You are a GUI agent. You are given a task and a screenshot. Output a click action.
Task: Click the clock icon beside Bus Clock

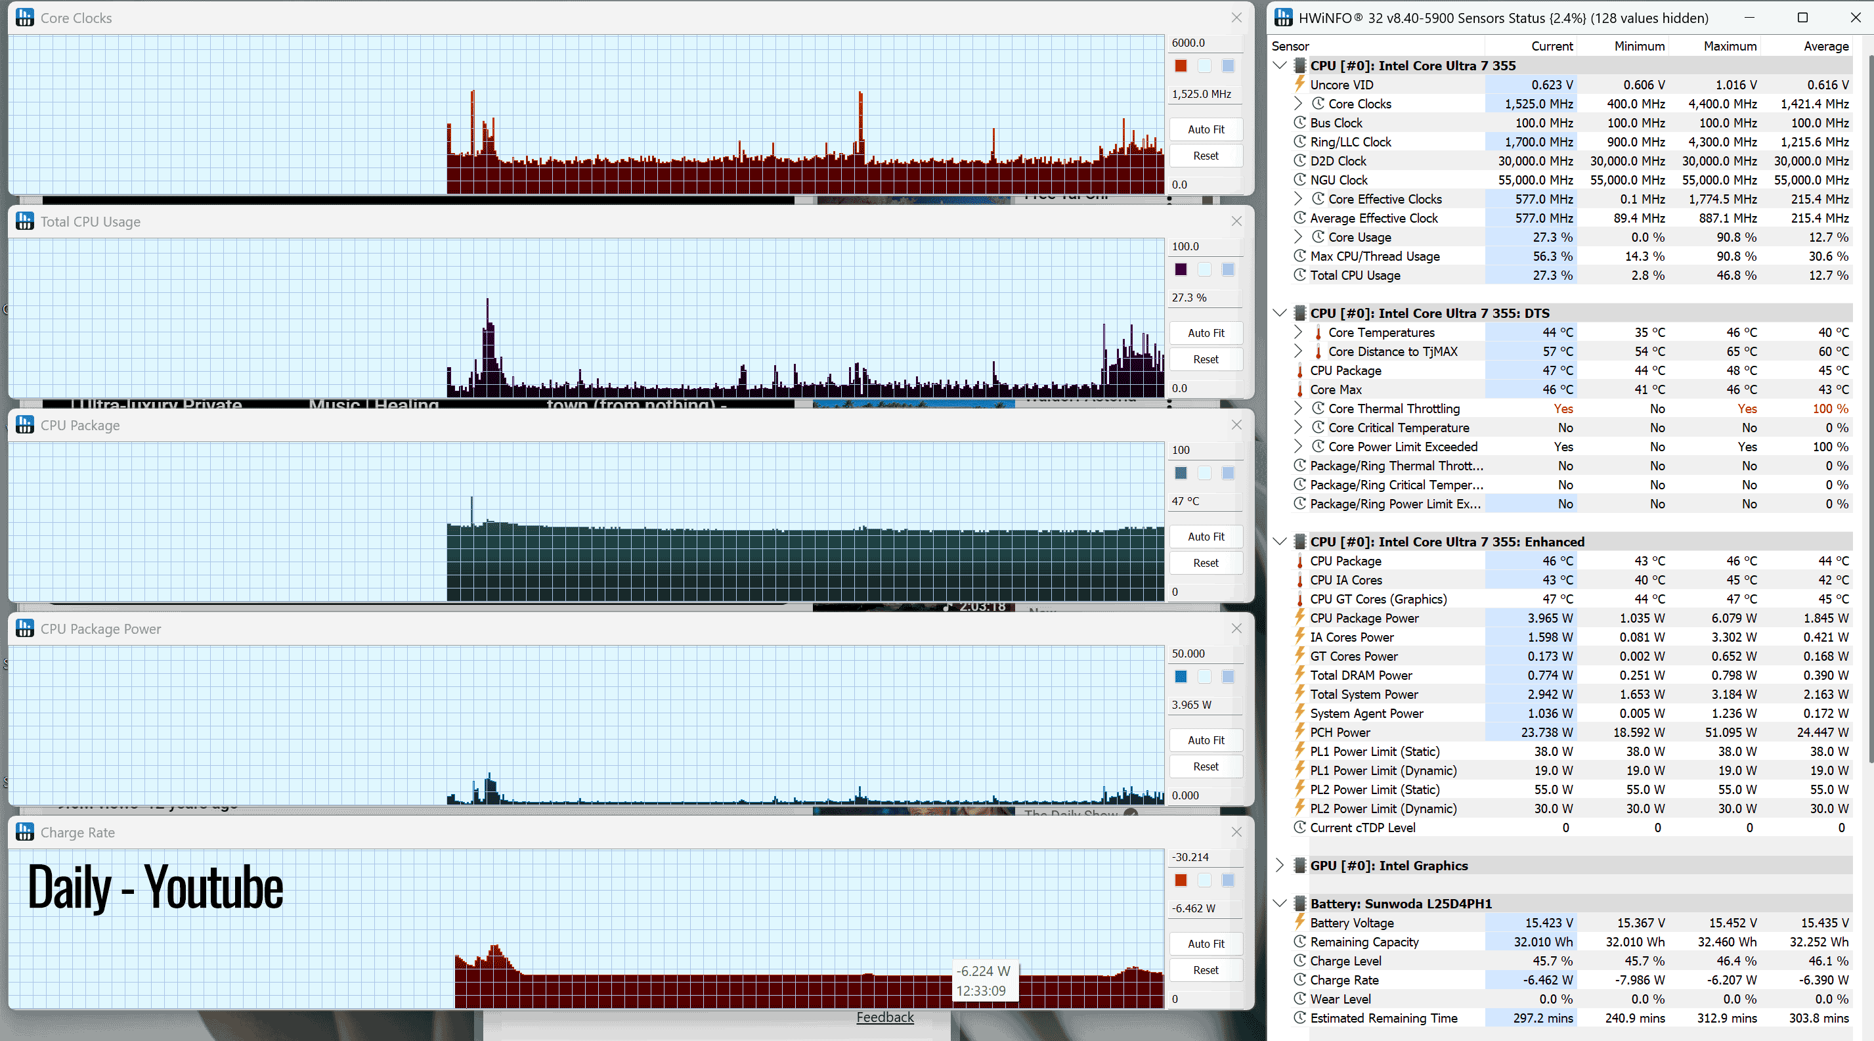click(1300, 123)
